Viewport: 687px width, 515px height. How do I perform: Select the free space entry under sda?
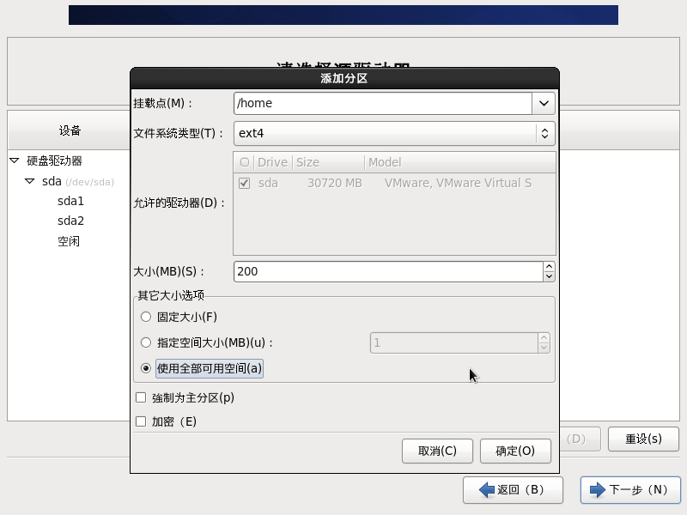coord(69,241)
